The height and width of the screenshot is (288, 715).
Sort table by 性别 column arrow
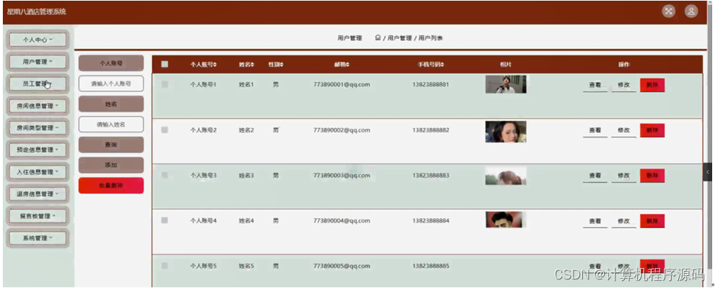coord(281,65)
